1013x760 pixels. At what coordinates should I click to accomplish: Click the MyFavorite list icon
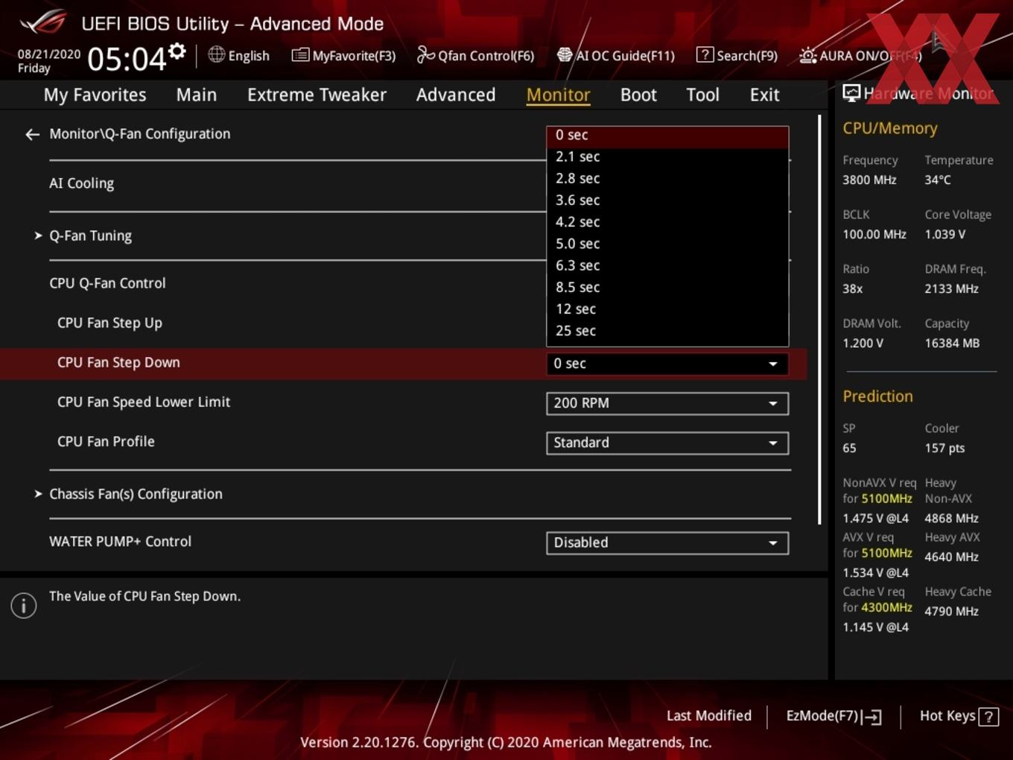(x=300, y=55)
